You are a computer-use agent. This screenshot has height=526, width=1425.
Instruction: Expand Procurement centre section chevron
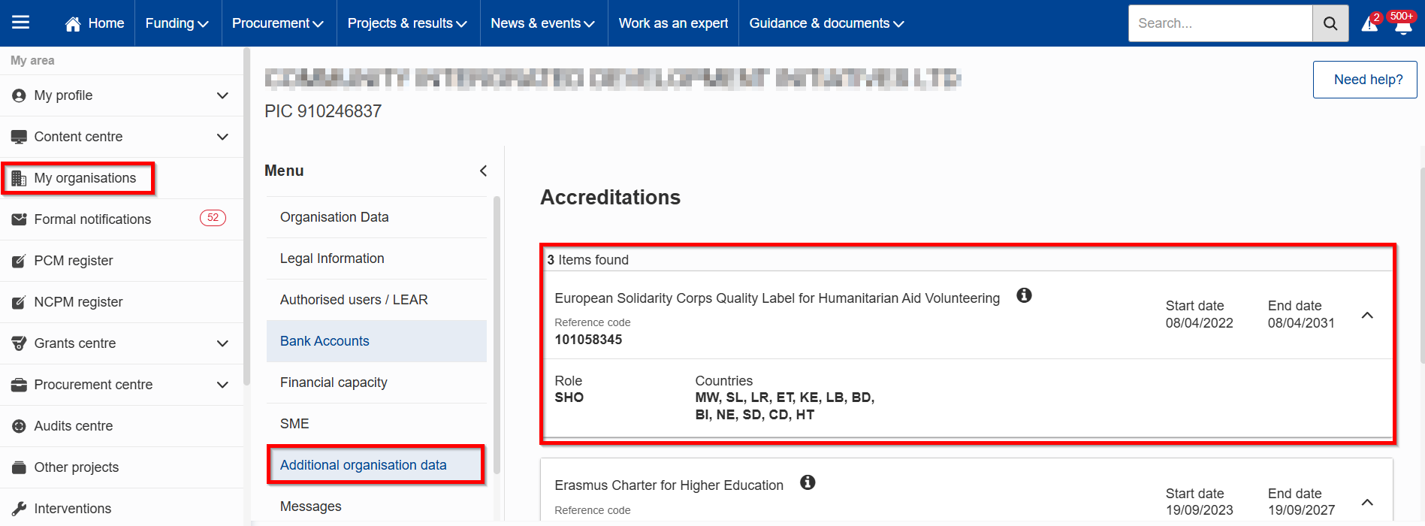(222, 385)
